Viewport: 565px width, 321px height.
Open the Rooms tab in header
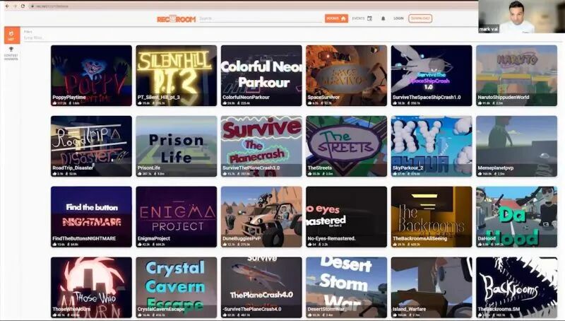336,18
